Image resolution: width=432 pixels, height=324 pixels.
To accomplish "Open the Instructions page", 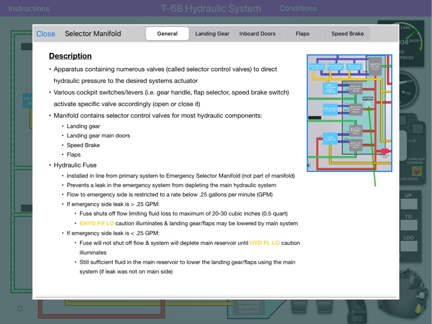I will [29, 8].
